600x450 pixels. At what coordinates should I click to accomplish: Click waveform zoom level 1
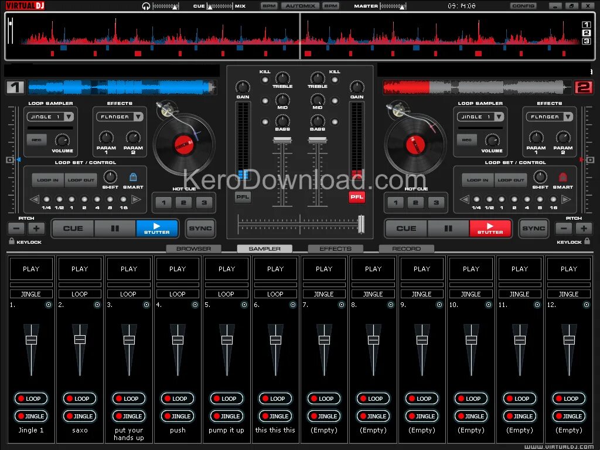click(586, 25)
